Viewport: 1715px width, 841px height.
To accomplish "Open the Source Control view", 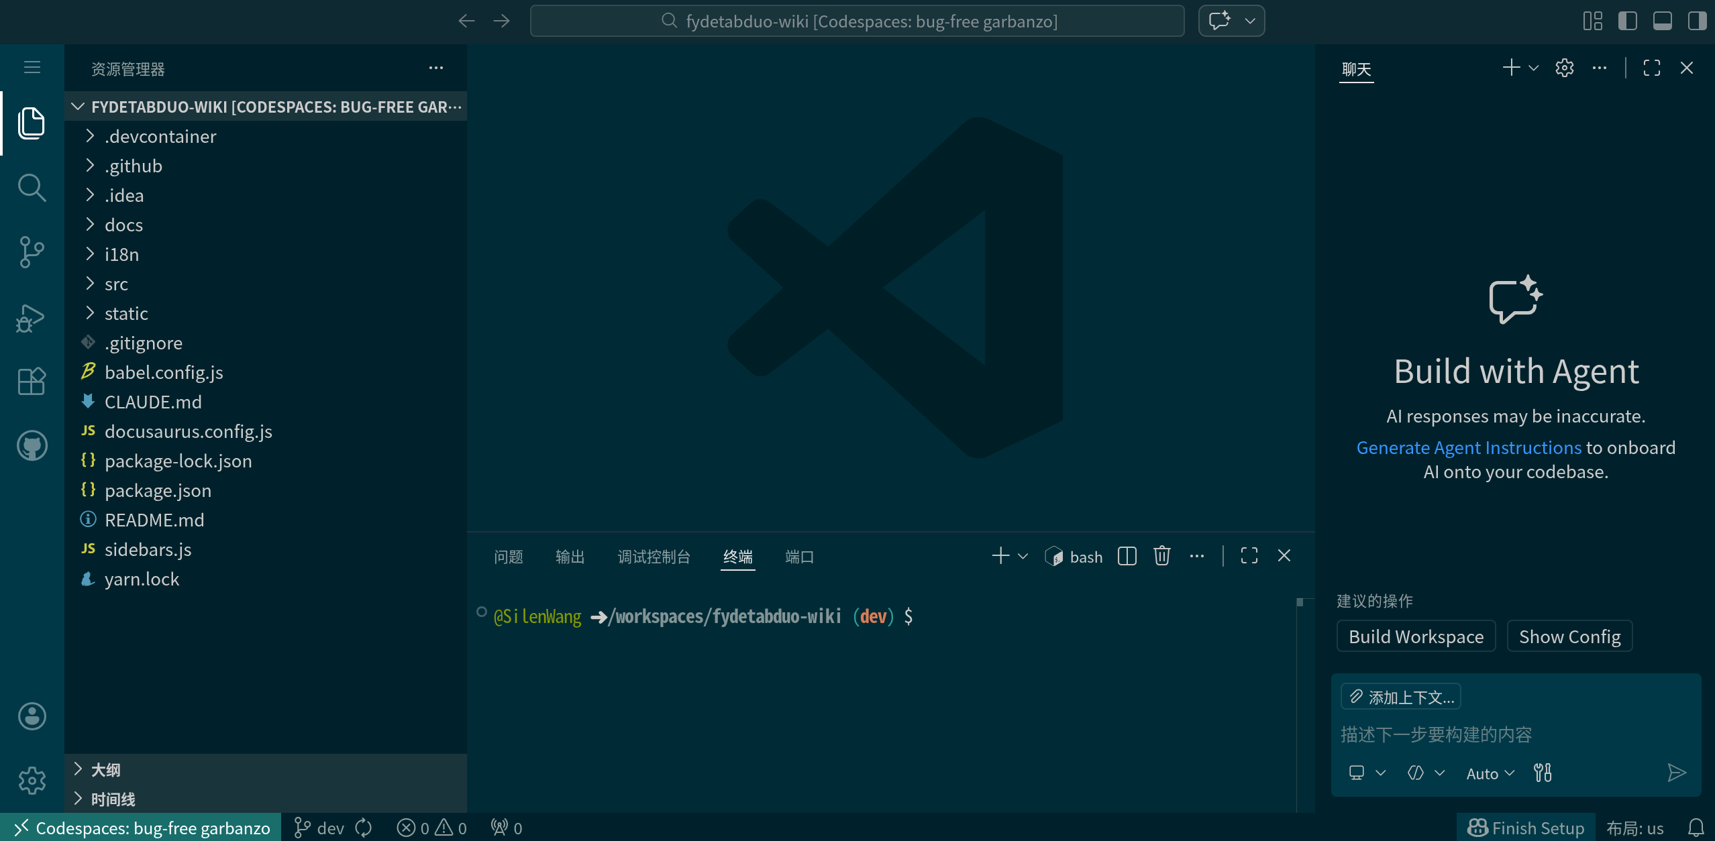I will point(31,252).
